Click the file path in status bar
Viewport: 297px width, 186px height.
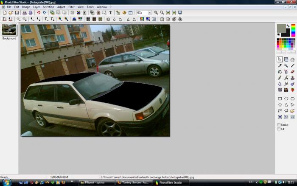[x=147, y=177]
